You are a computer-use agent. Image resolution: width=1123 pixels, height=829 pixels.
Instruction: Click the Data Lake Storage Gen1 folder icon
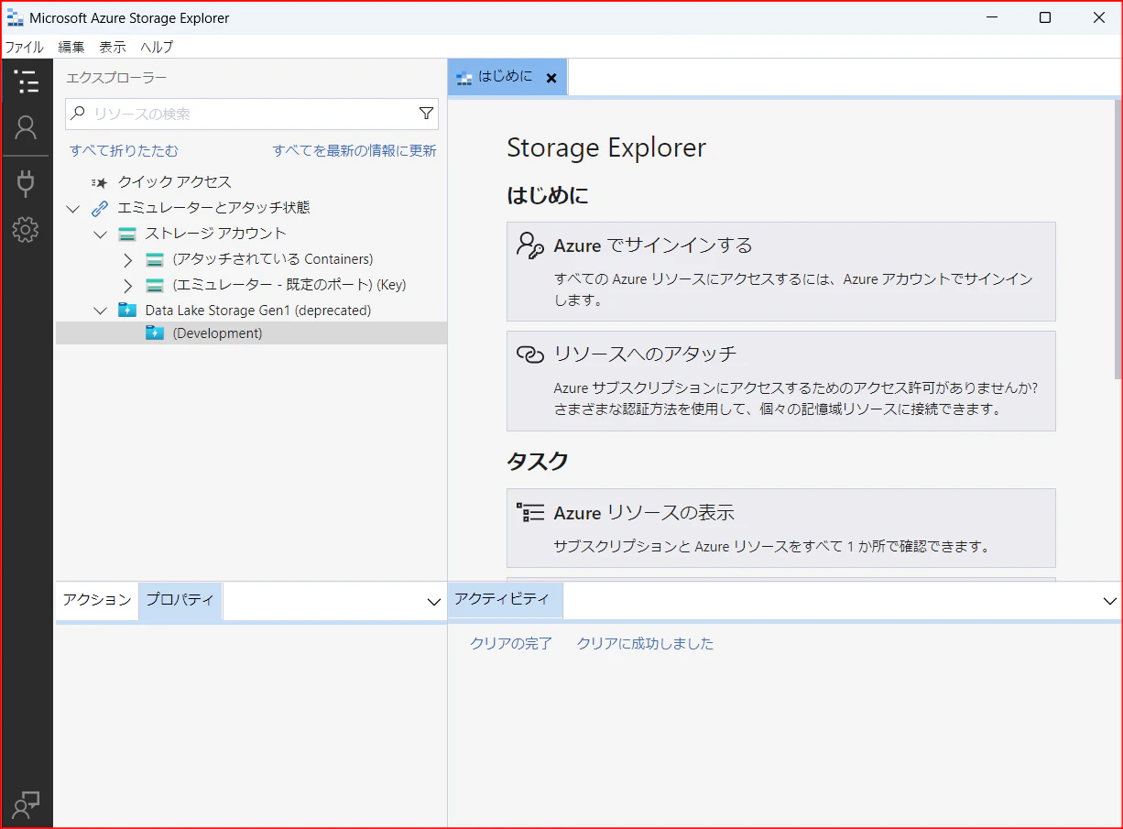[x=127, y=311]
